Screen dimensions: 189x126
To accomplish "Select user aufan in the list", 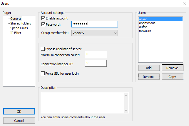I will (143, 27).
